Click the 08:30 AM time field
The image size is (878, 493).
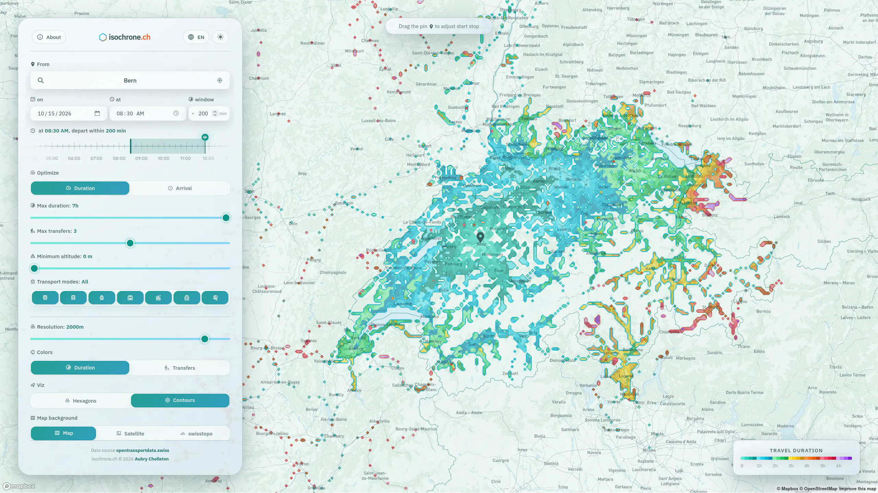(148, 113)
